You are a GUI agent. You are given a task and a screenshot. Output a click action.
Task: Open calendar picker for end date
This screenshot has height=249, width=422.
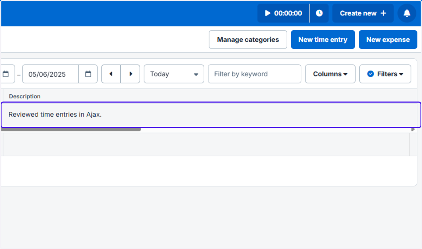tap(88, 74)
